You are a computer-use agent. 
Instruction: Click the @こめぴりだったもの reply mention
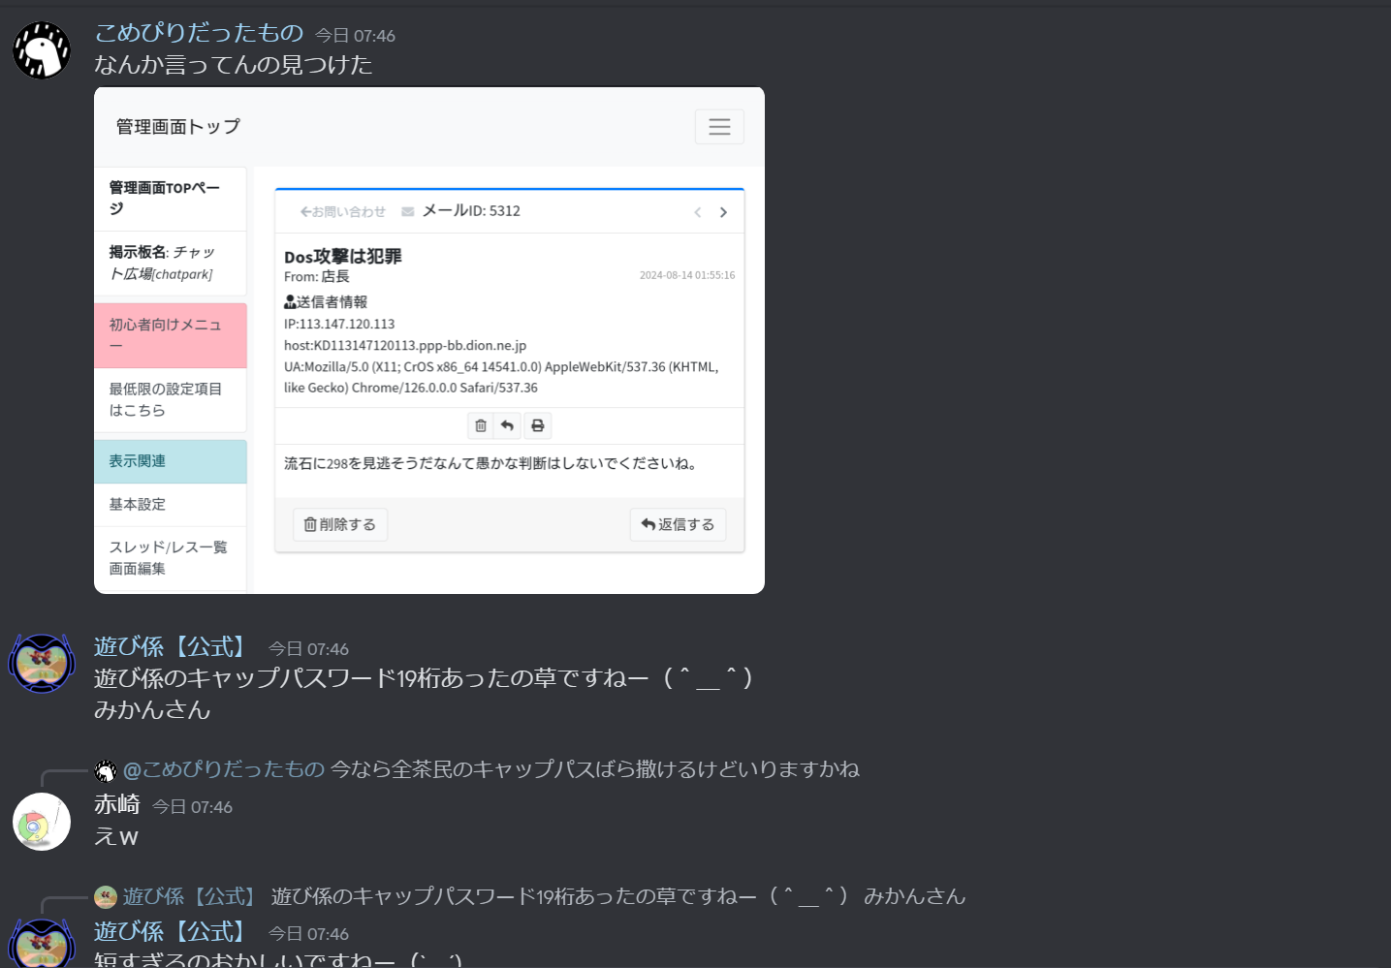point(224,769)
